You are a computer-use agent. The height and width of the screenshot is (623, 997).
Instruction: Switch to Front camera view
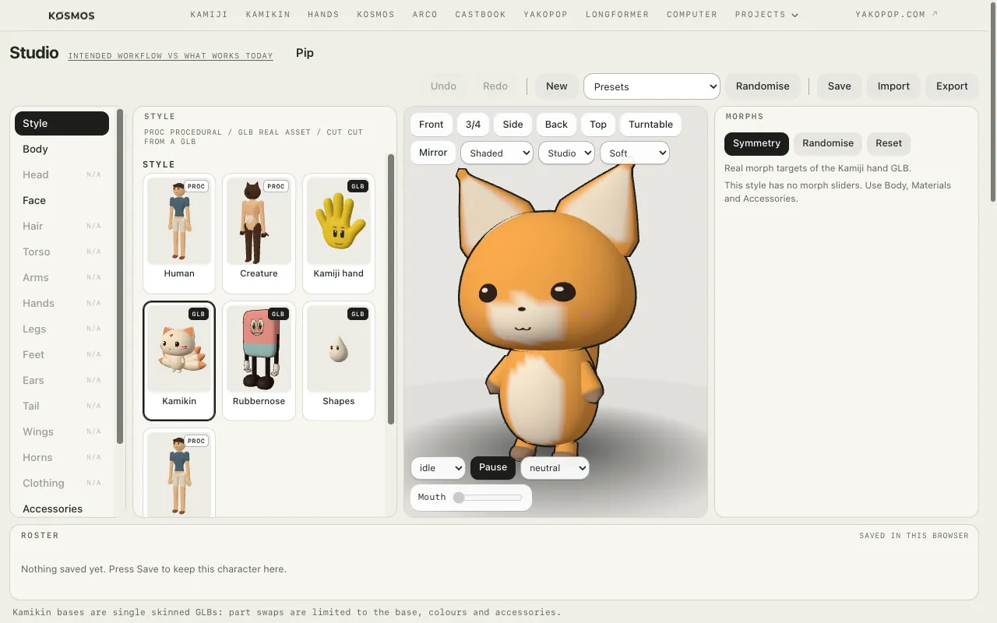431,125
